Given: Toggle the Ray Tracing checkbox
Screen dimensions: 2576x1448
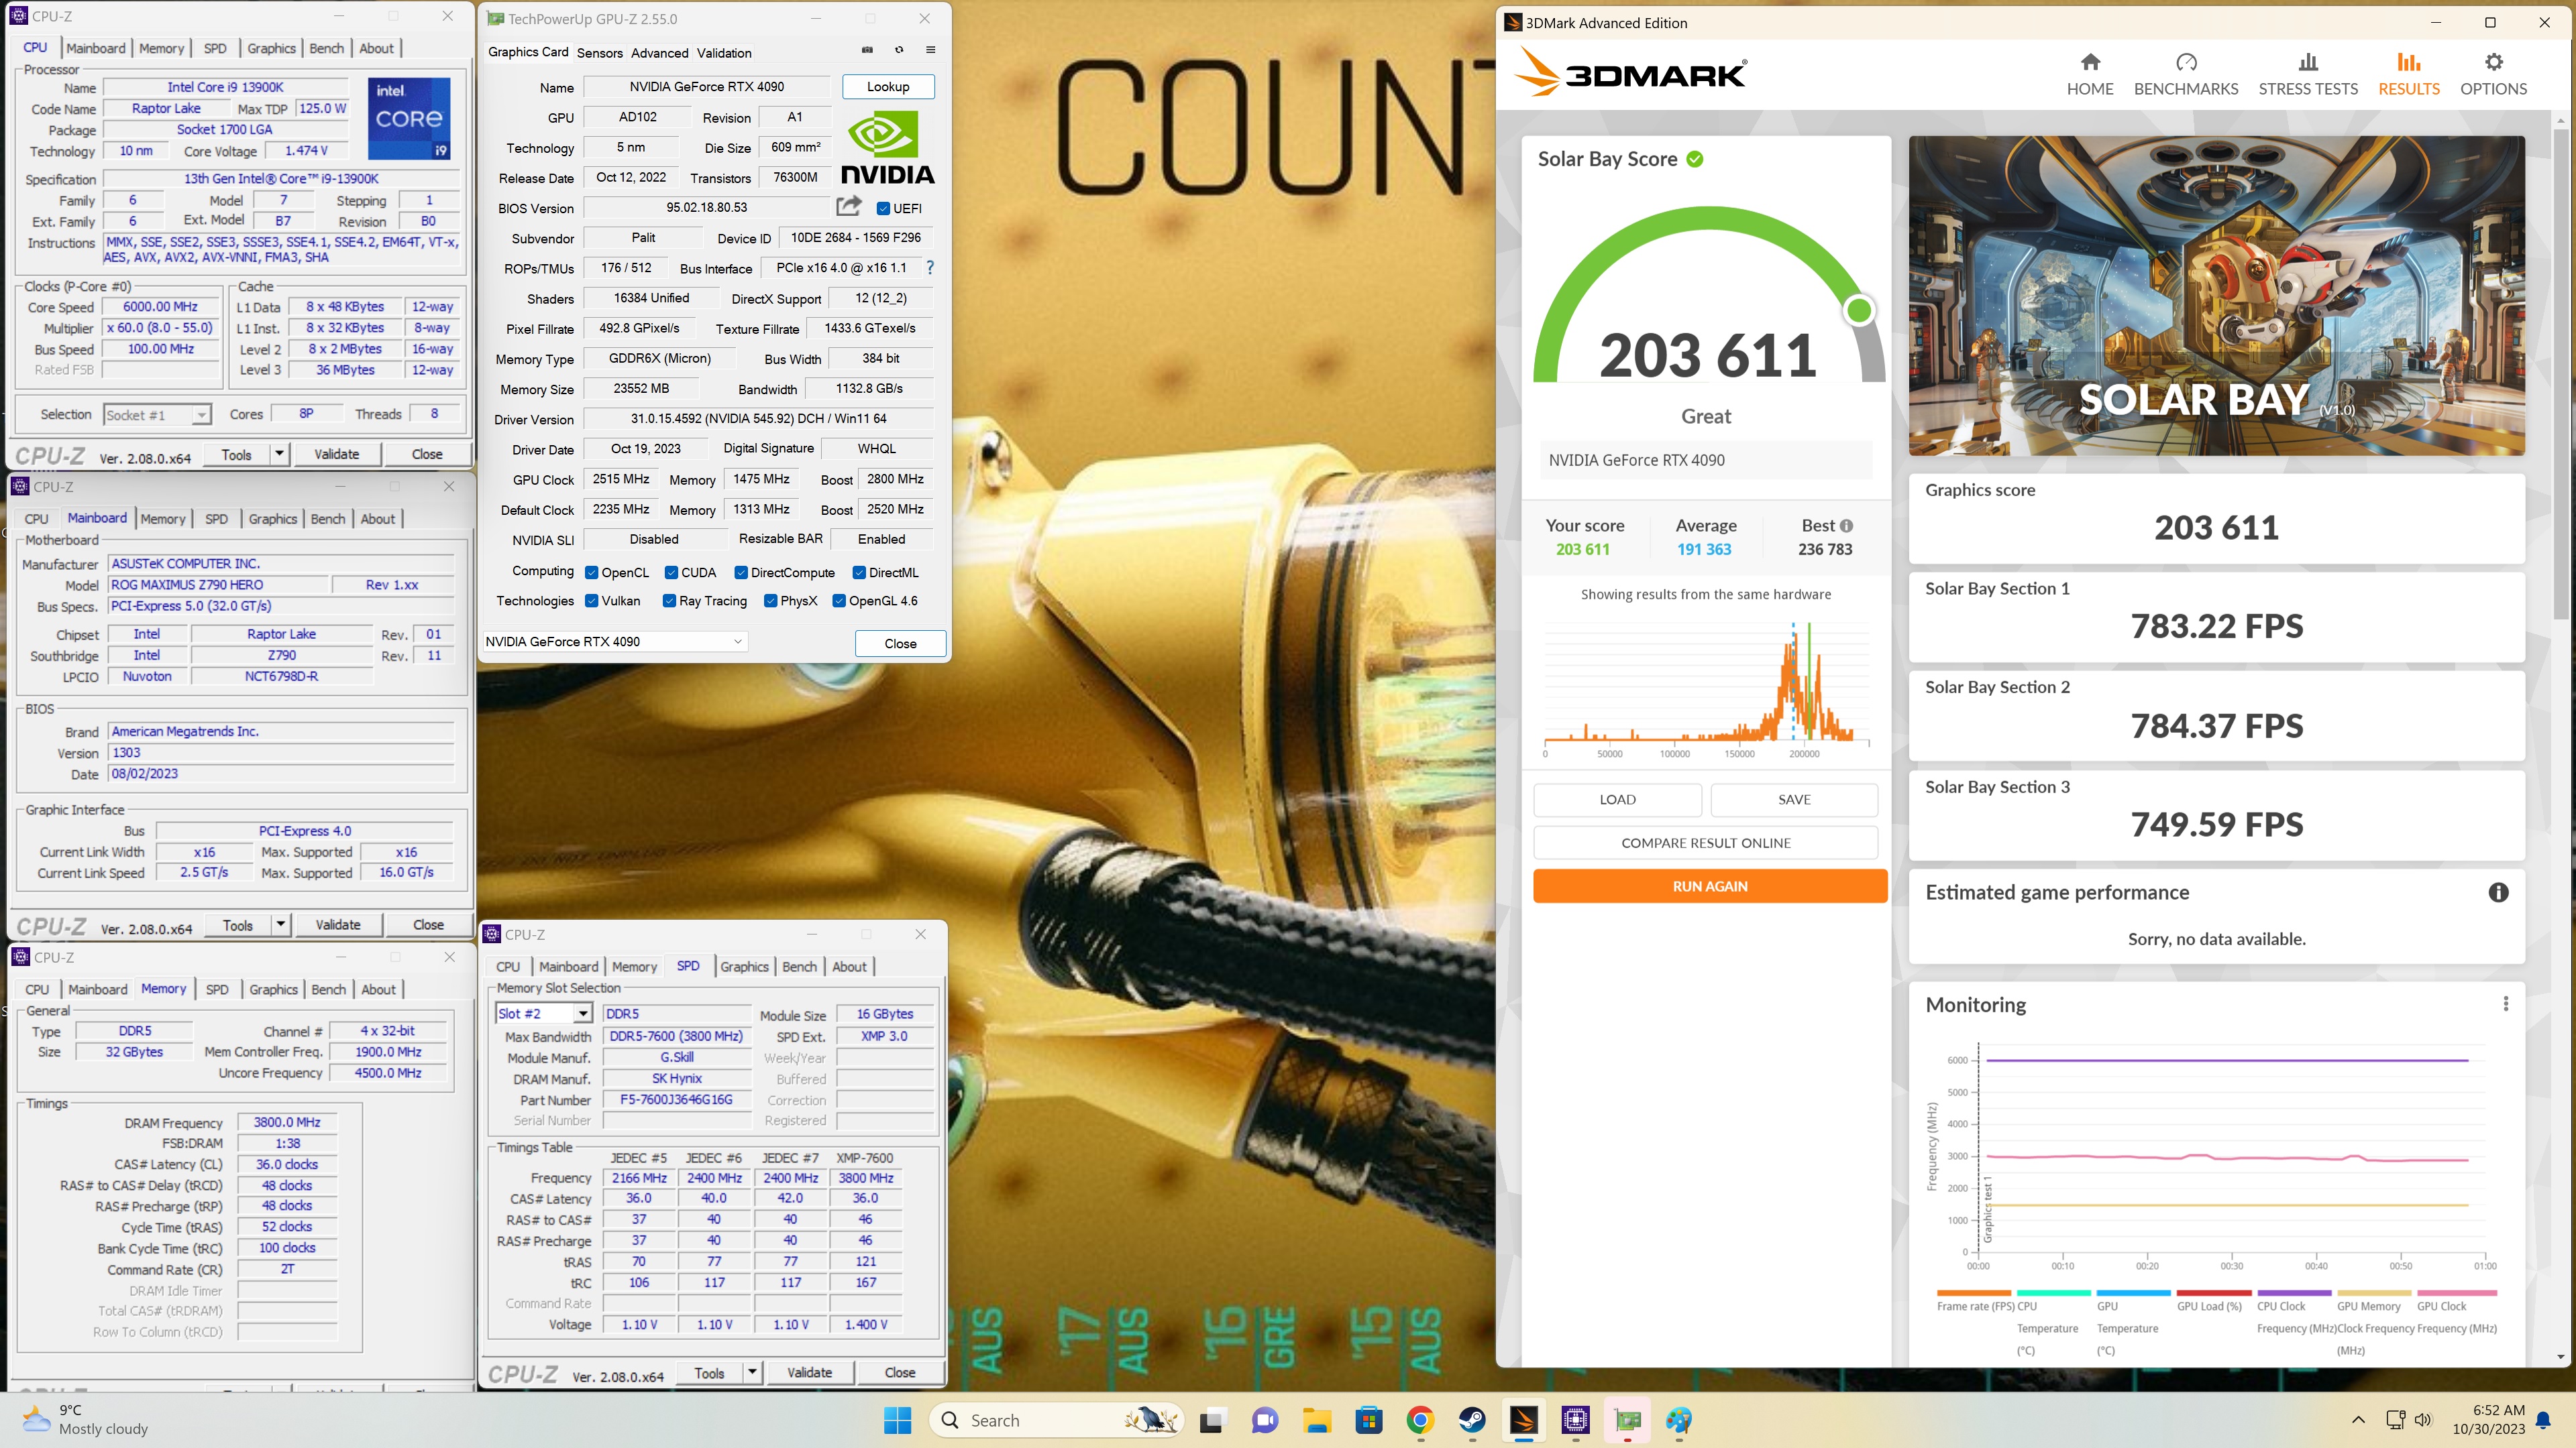Looking at the screenshot, I should tap(669, 601).
